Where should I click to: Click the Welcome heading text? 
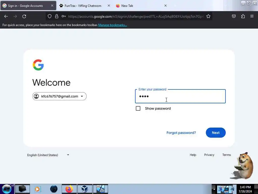coord(51,83)
